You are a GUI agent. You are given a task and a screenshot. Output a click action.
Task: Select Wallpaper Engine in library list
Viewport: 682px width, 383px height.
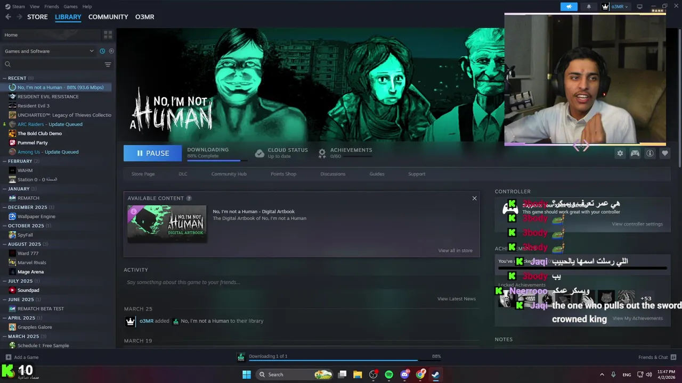pyautogui.click(x=36, y=217)
